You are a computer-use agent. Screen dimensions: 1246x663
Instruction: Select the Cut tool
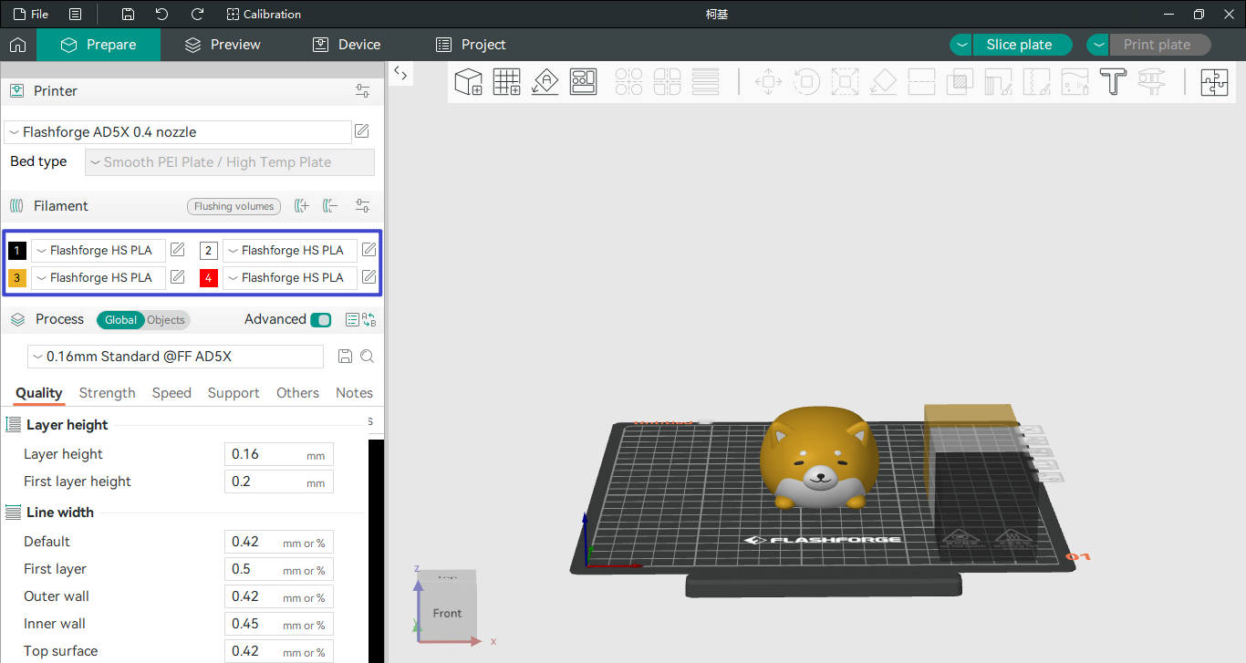[921, 82]
